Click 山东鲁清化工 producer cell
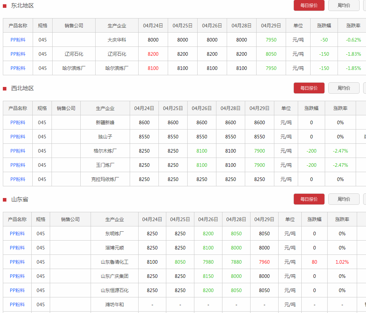This screenshot has width=366, height=313. click(x=114, y=262)
